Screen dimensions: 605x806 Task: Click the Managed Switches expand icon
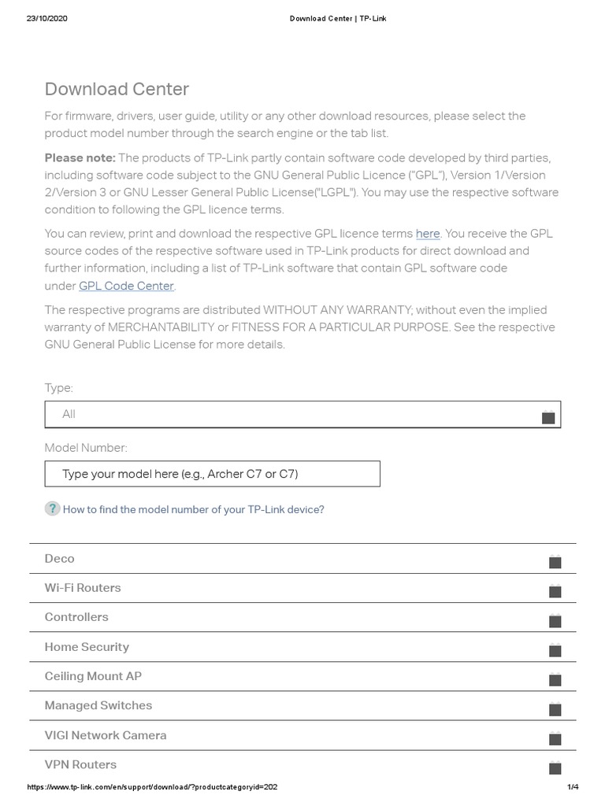[x=555, y=708]
